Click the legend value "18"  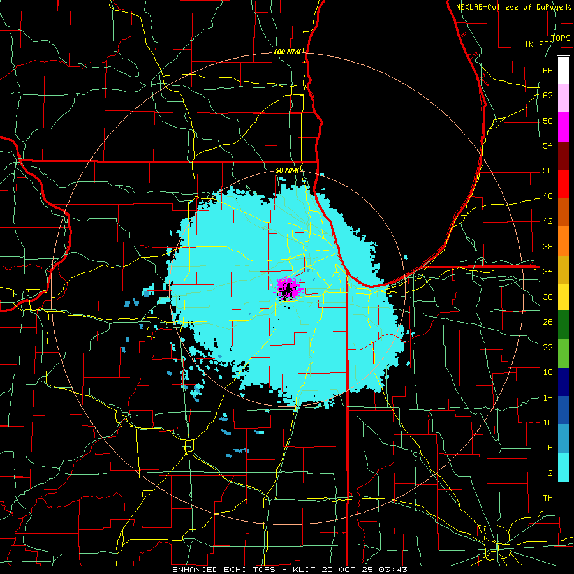coord(548,372)
